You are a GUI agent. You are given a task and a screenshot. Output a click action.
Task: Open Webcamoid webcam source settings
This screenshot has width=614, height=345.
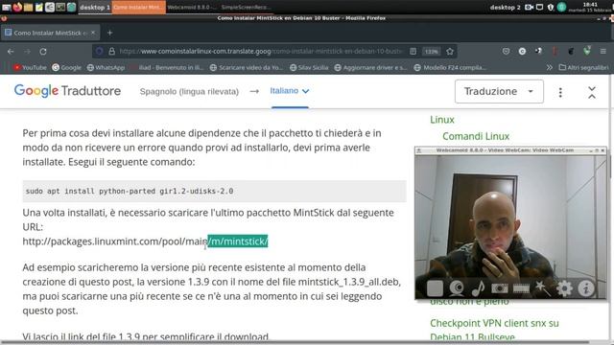[x=457, y=288]
